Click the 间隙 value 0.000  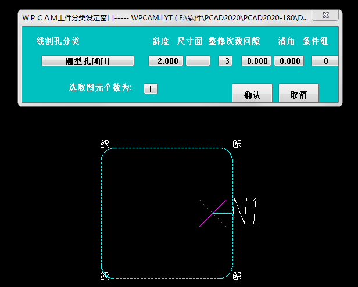pos(256,61)
